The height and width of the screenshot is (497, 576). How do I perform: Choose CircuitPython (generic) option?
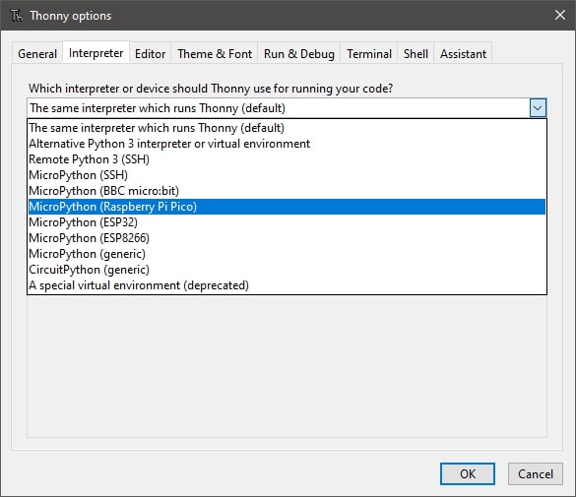[287, 270]
